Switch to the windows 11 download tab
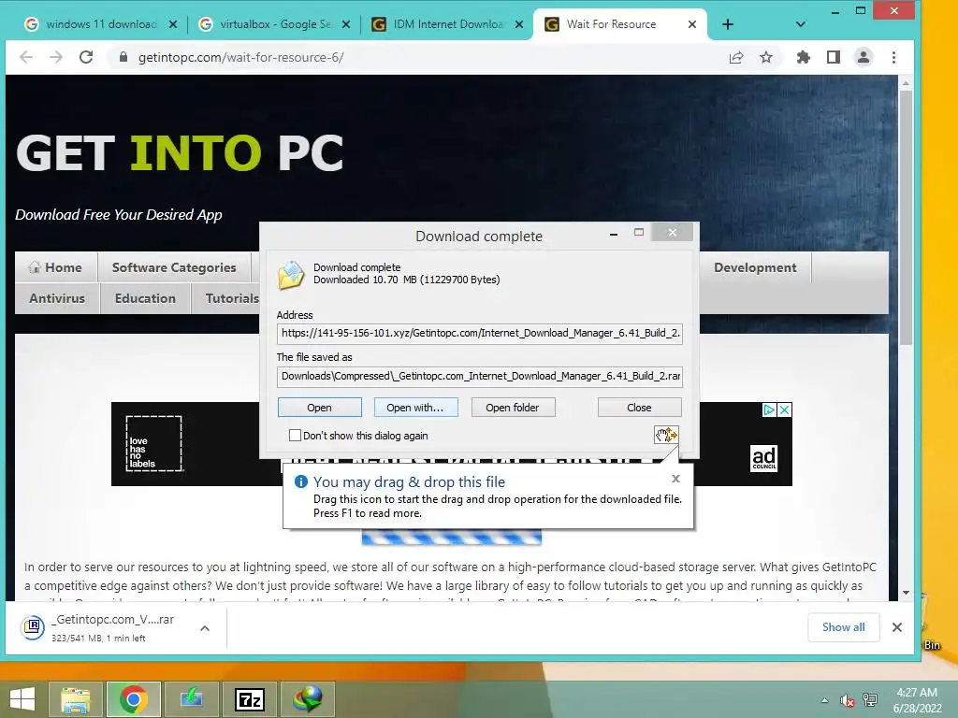Screen dimensions: 958x718 pos(101,24)
